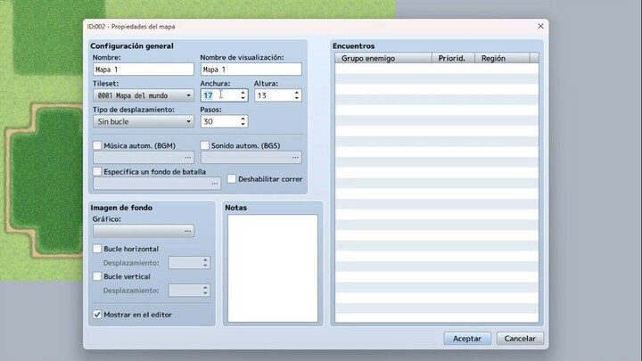This screenshot has width=642, height=361.
Task: Tick Especifica un fondo de batalla
Action: pyautogui.click(x=97, y=171)
